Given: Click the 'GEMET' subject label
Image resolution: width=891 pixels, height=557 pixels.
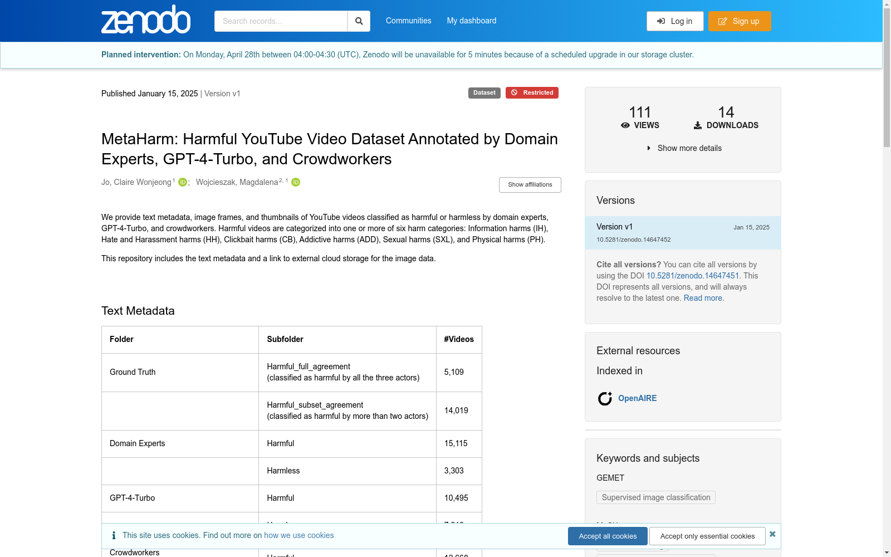Looking at the screenshot, I should (x=610, y=478).
